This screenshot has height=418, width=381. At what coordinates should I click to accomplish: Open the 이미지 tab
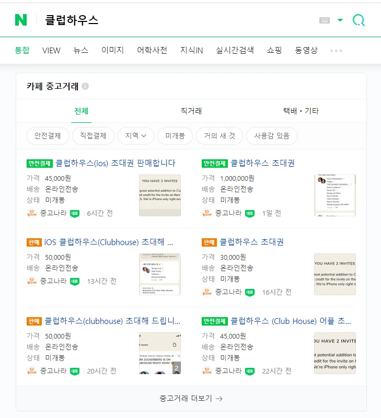[112, 50]
